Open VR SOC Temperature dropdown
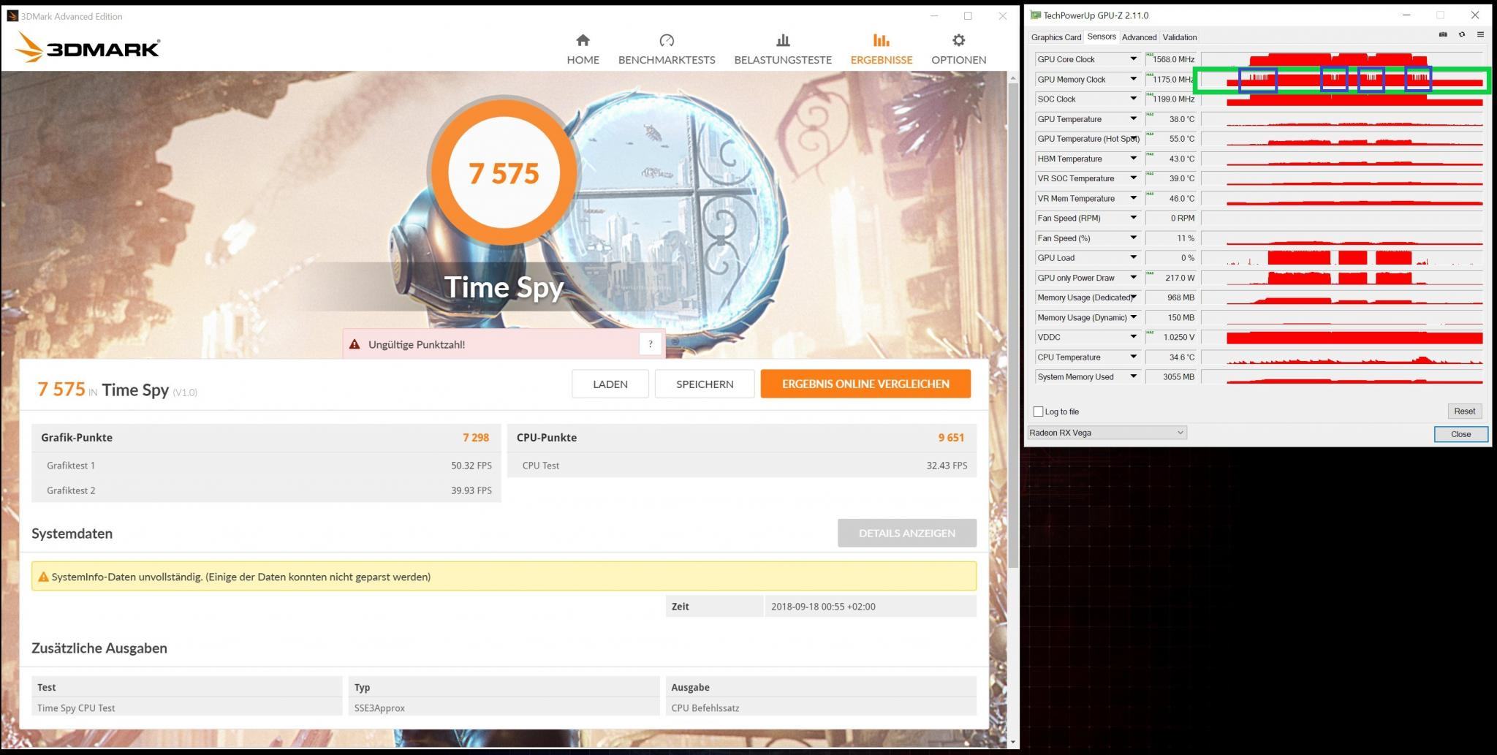 click(x=1133, y=178)
